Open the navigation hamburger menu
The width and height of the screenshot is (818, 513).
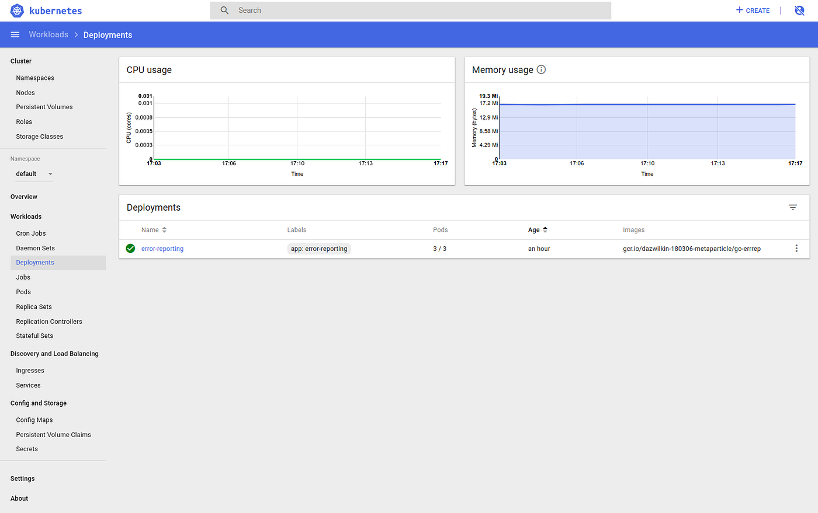[x=15, y=34]
